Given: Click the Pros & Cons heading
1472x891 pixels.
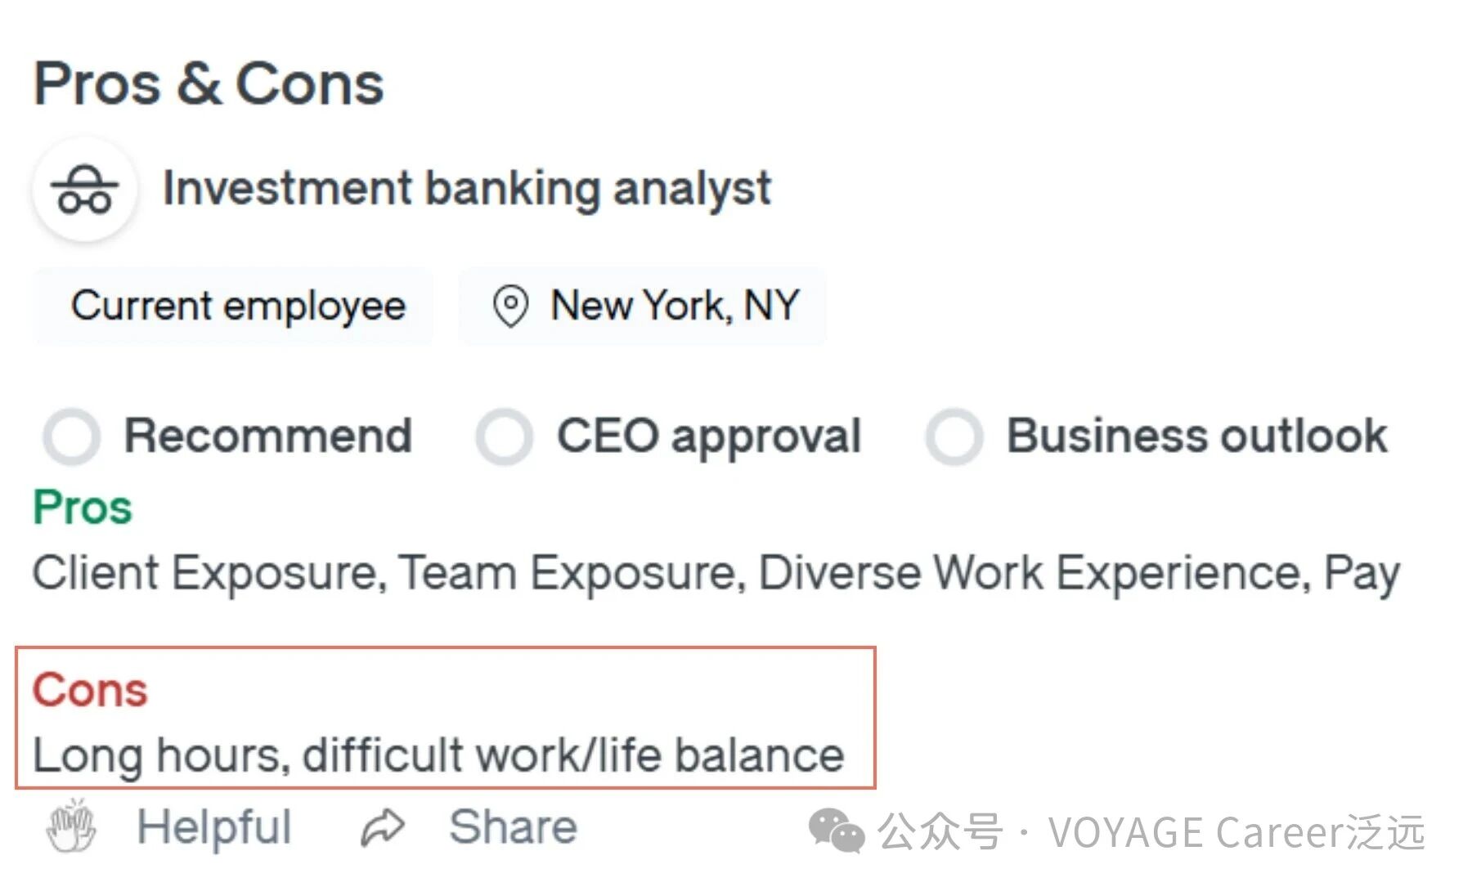Looking at the screenshot, I should (209, 84).
